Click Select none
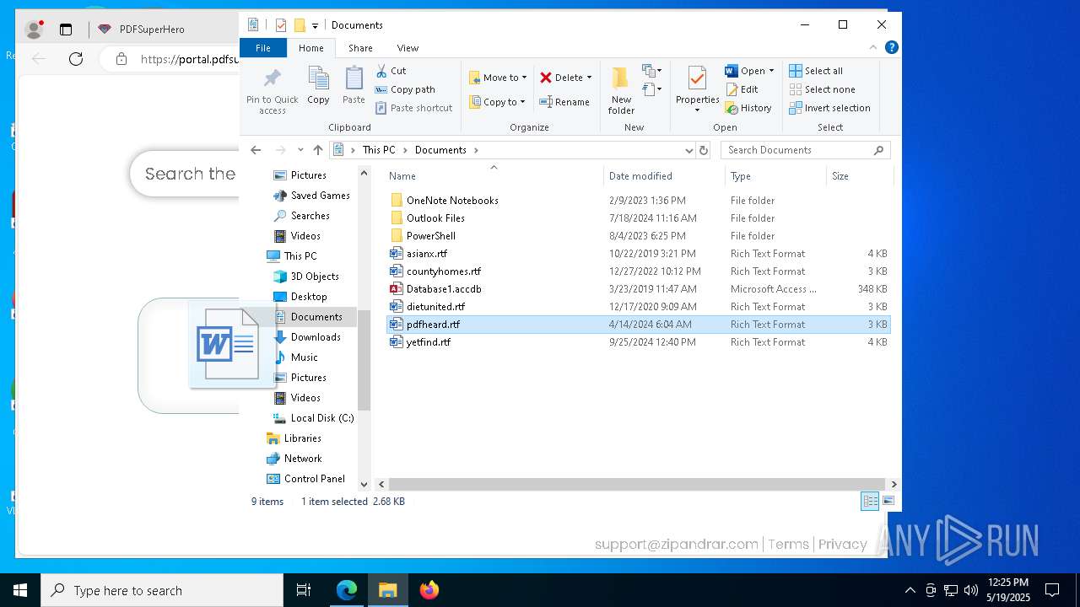The height and width of the screenshot is (607, 1080). click(x=822, y=89)
